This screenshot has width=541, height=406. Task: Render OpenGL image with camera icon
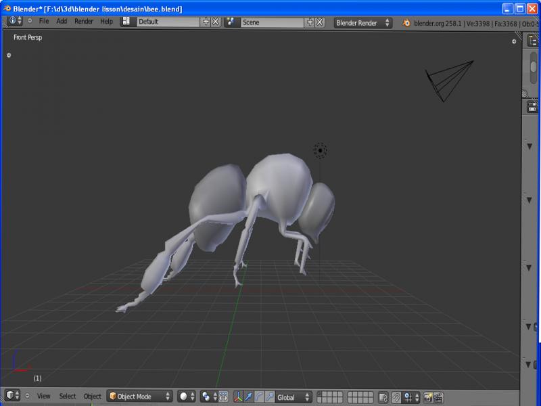pos(428,397)
